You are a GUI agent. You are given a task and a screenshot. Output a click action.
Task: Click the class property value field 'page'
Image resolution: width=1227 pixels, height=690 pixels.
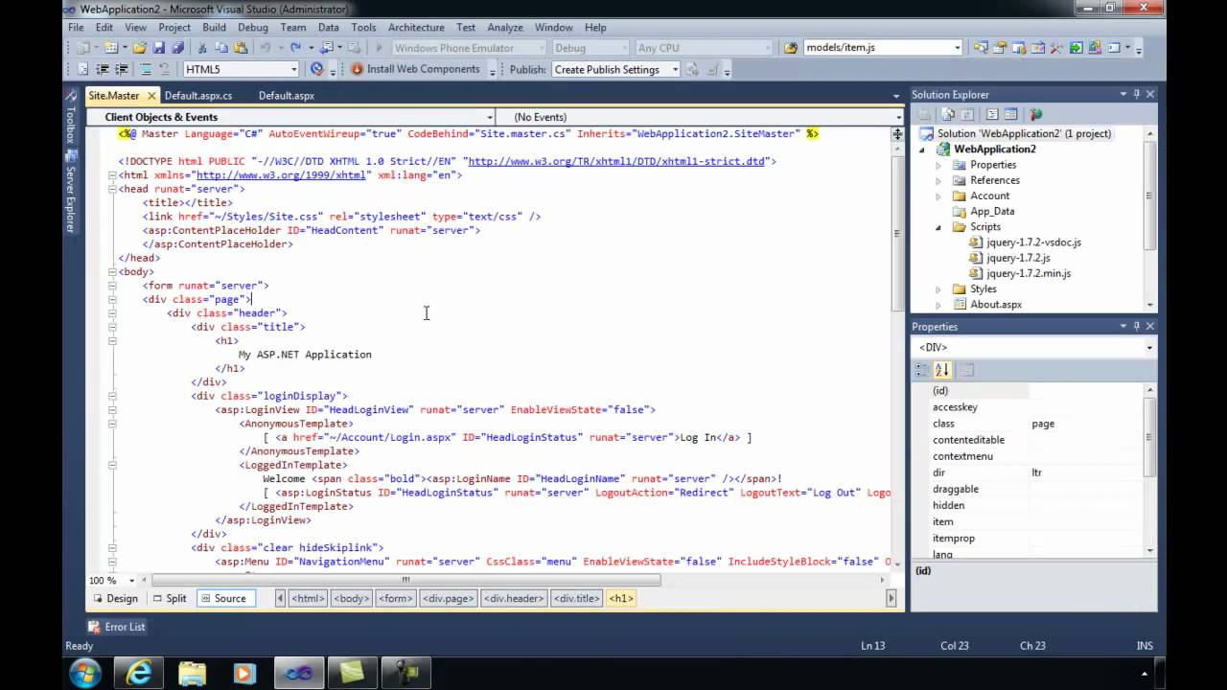[x=1086, y=424]
